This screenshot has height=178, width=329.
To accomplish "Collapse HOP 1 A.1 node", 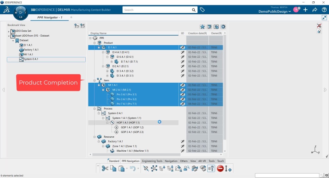I will (x=107, y=123).
